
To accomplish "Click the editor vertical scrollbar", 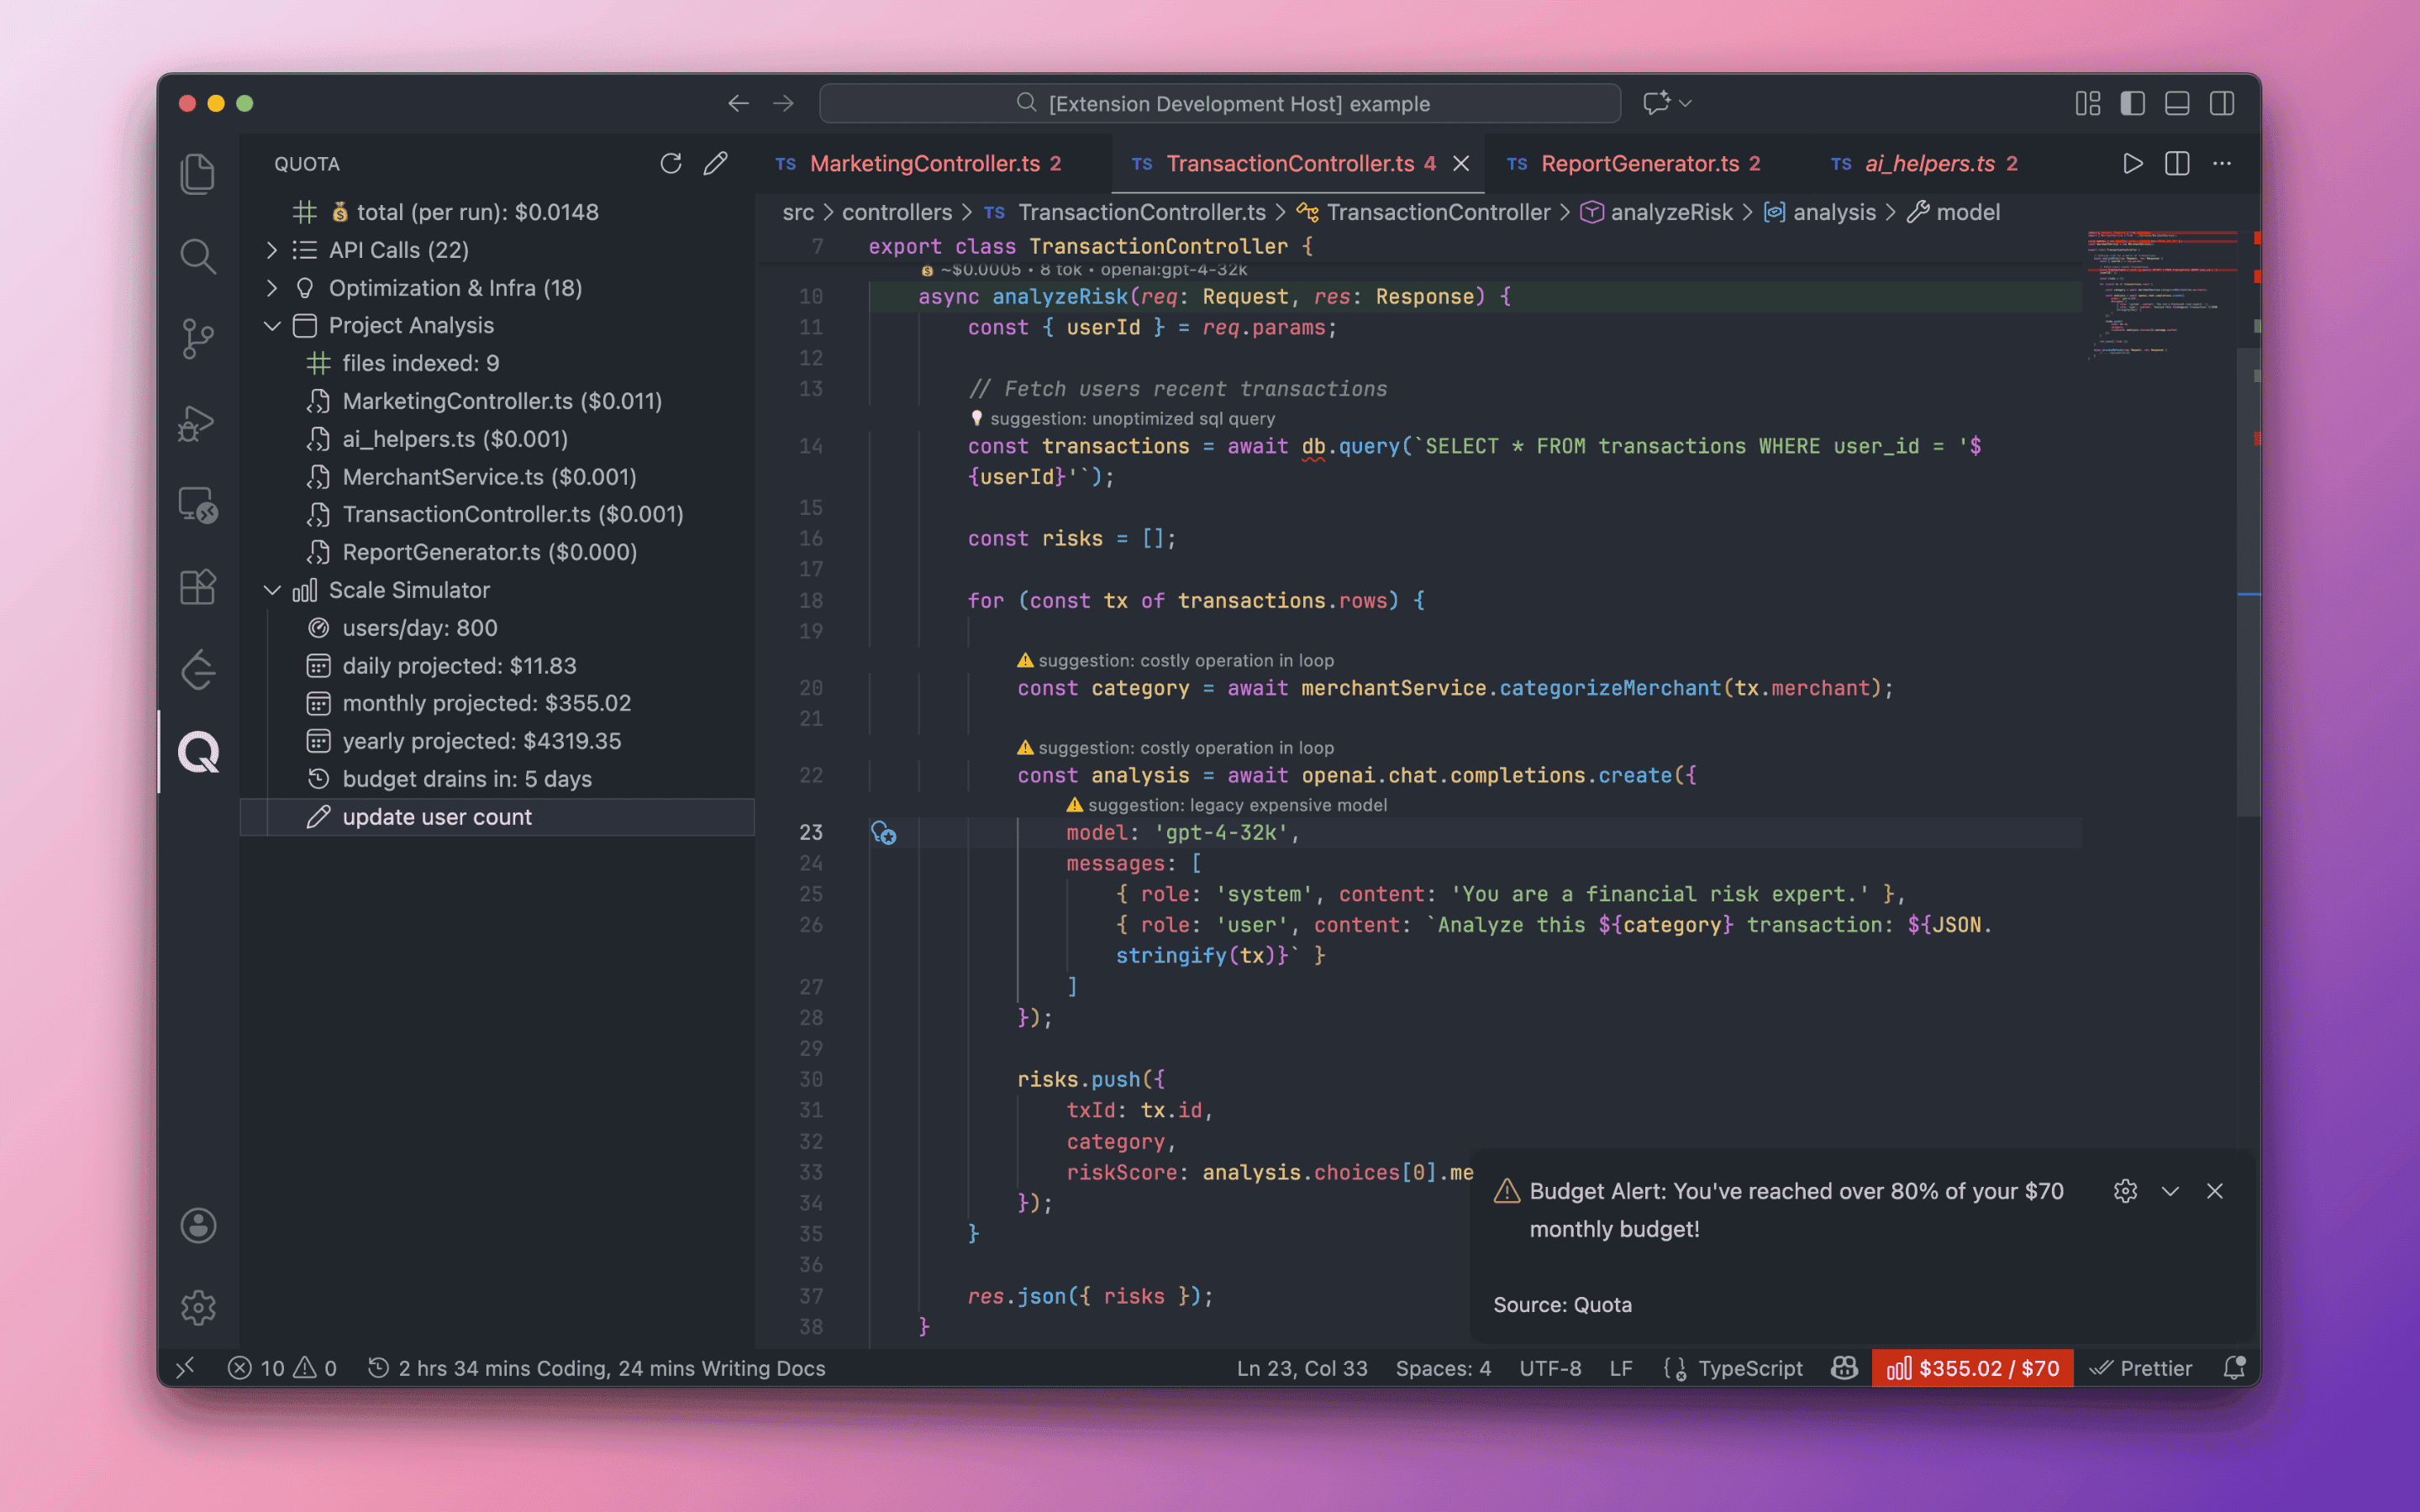I will click(2249, 582).
